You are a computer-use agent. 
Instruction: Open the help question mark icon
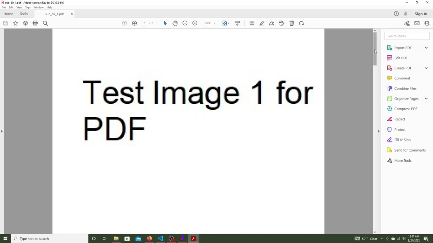pyautogui.click(x=396, y=14)
